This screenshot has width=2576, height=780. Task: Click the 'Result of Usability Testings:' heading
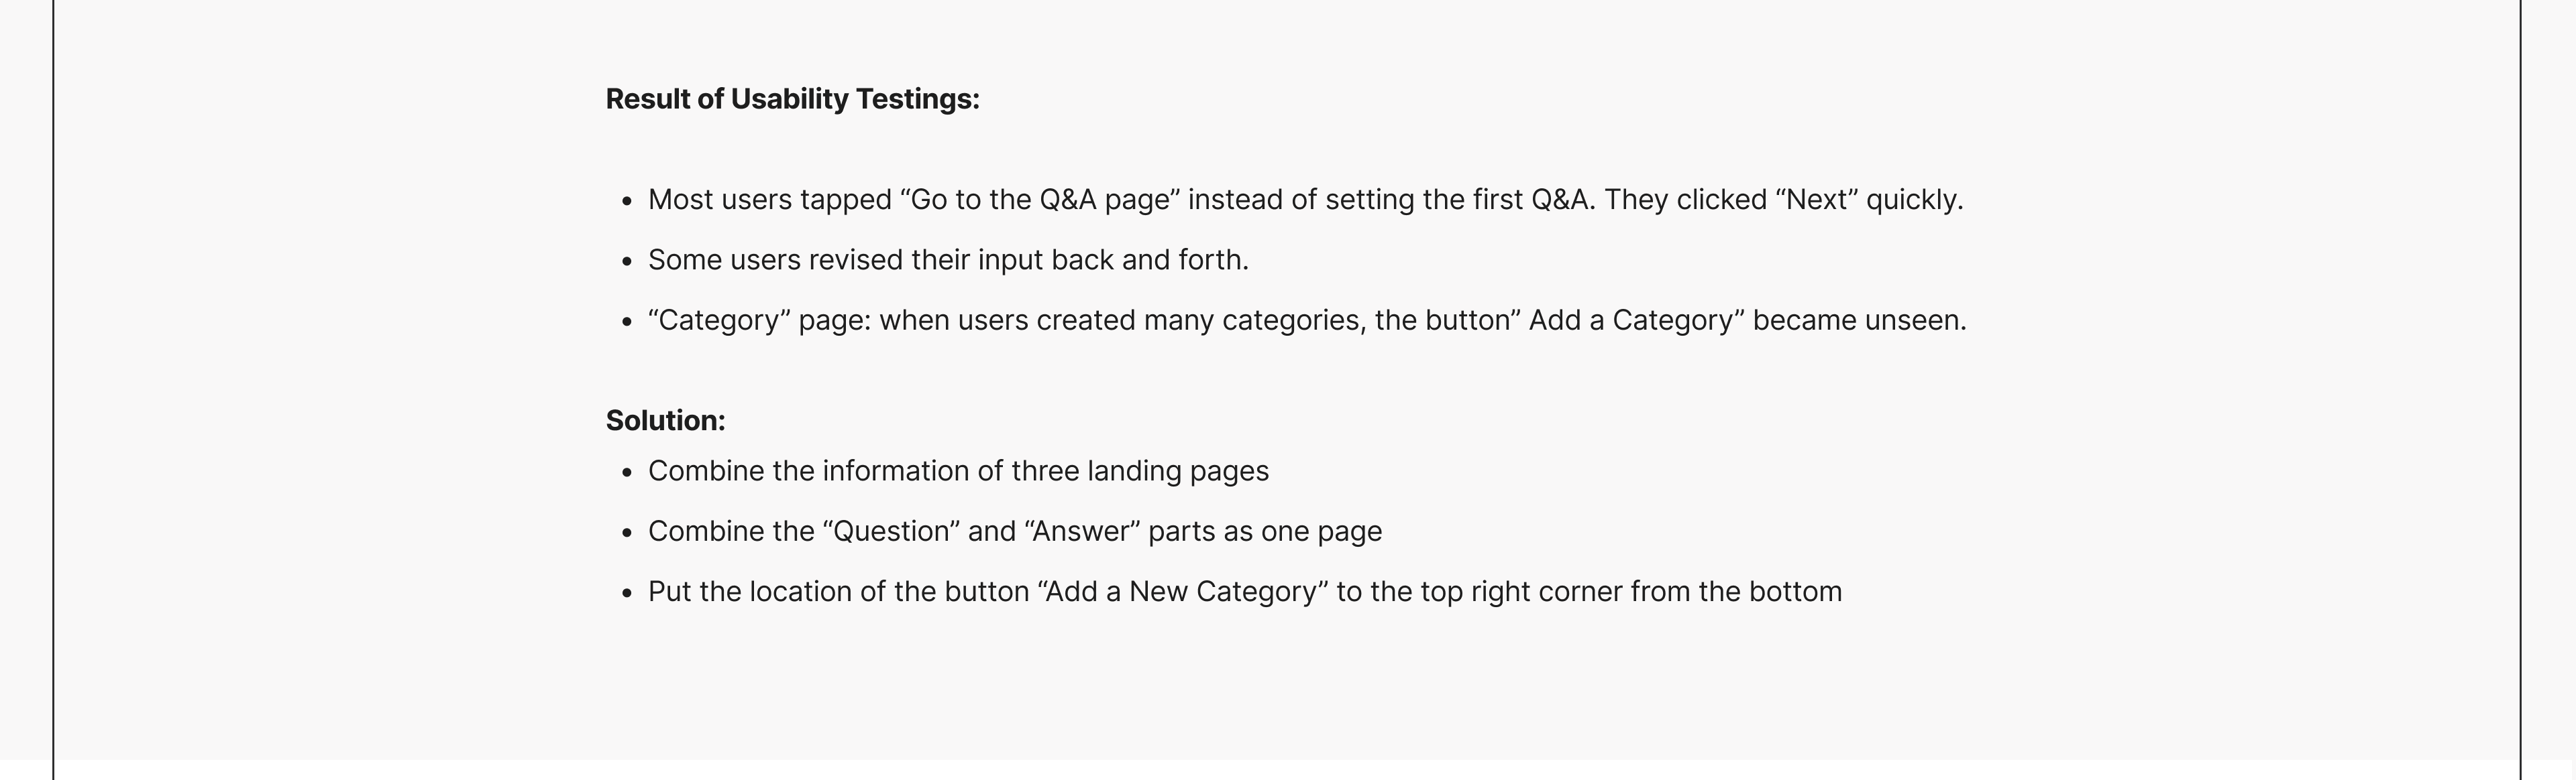click(x=792, y=99)
